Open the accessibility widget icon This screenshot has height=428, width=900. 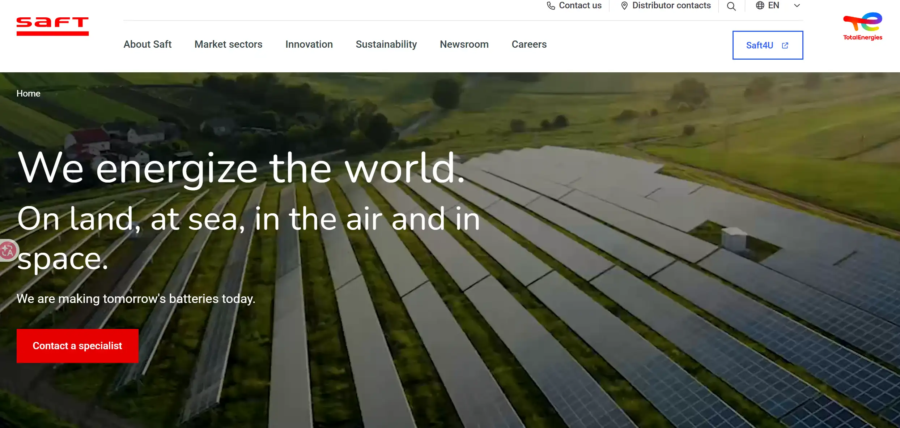tap(8, 251)
